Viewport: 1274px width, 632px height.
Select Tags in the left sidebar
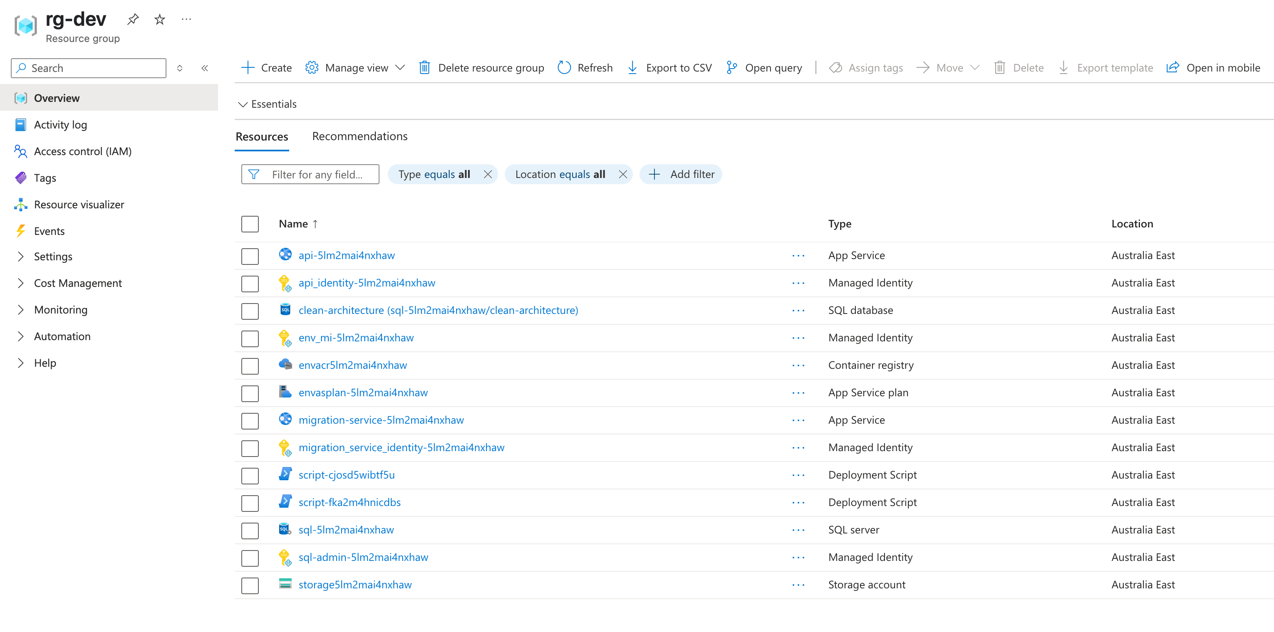(x=45, y=178)
